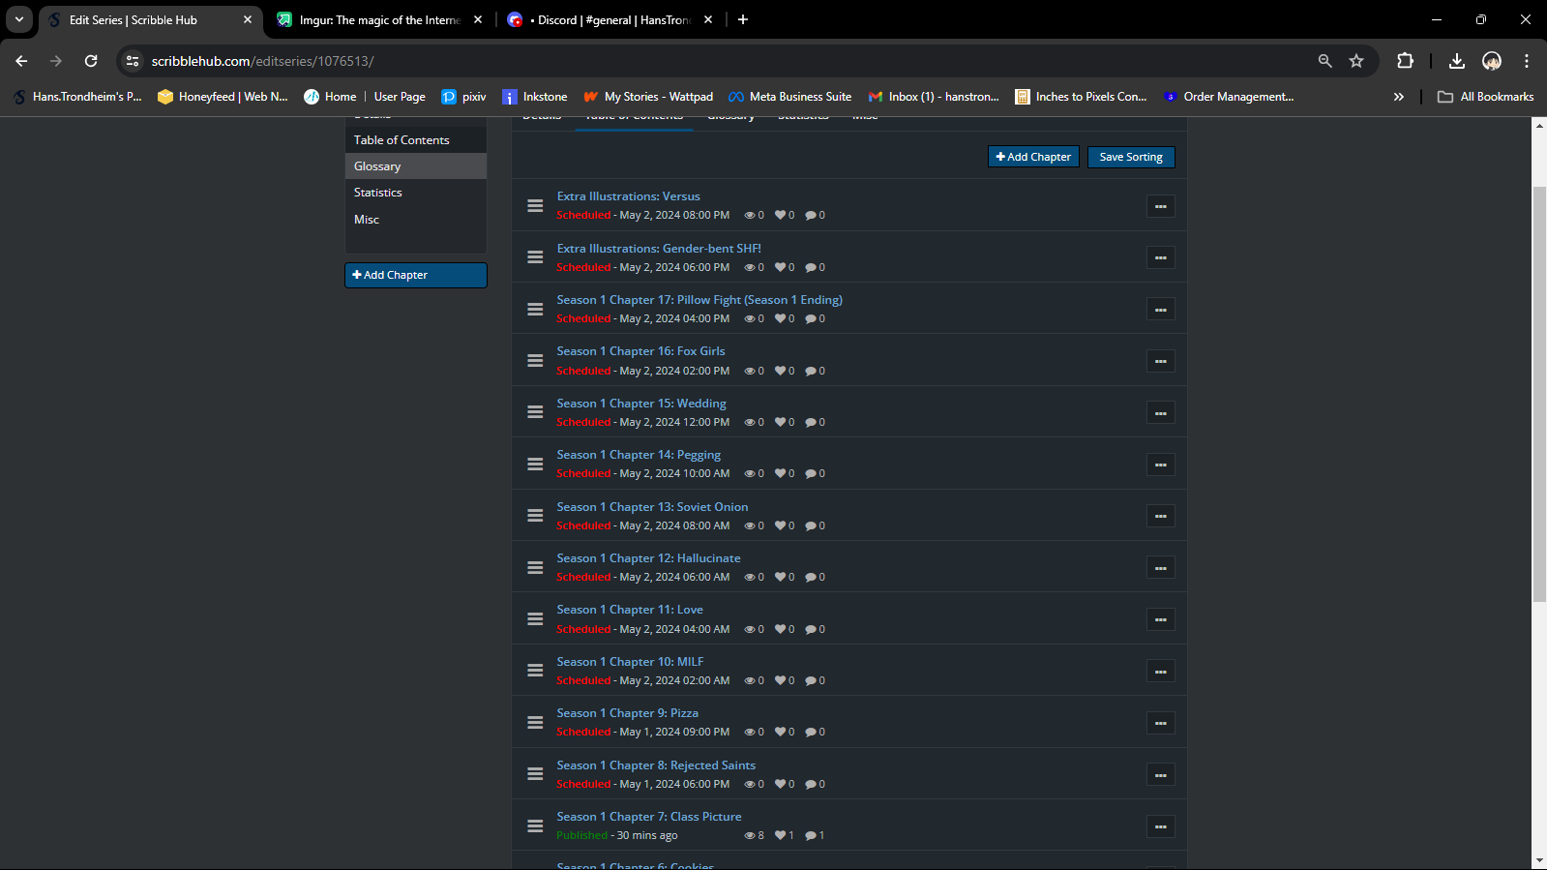
Task: Click views eye icon on Chapter 7 row
Action: click(749, 836)
